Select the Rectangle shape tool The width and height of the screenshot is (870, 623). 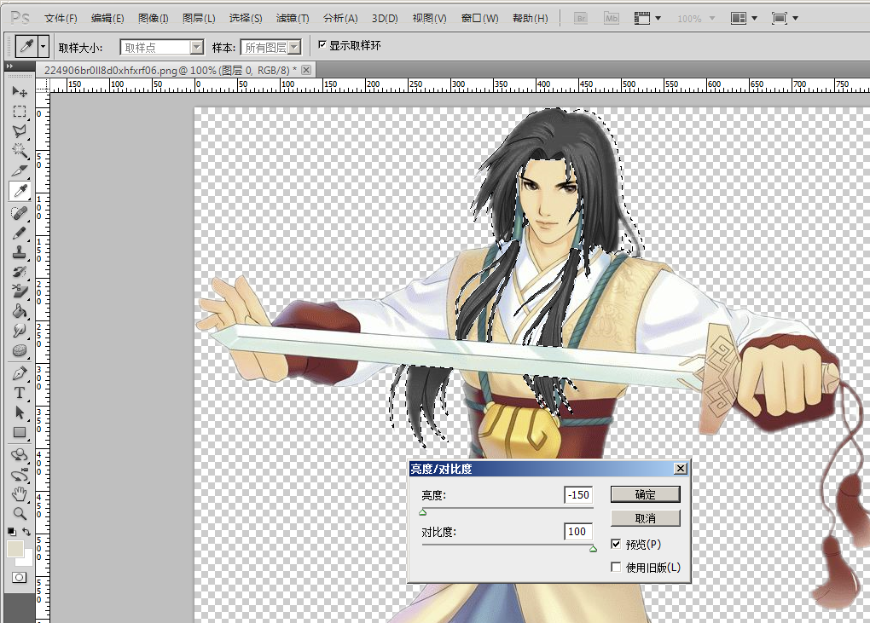20,432
